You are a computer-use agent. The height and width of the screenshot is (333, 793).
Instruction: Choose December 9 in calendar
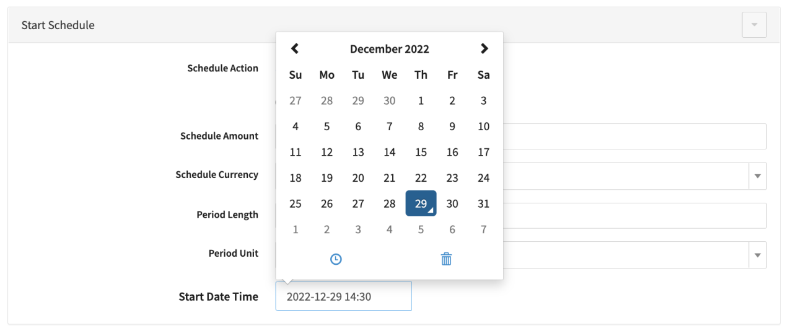click(x=452, y=127)
